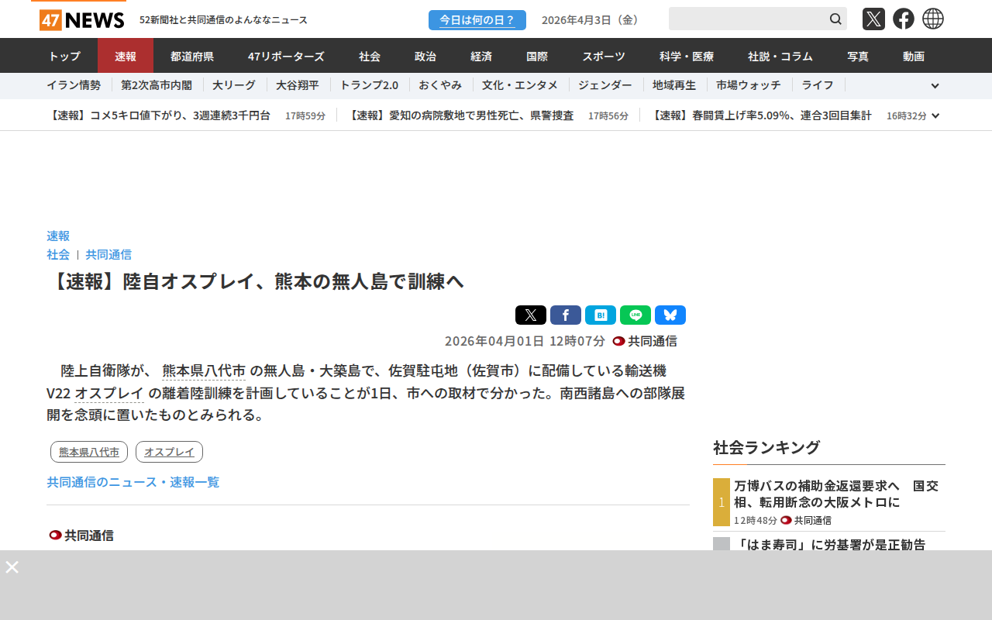The height and width of the screenshot is (620, 992).
Task: Open おくやみ topic
Action: point(440,85)
